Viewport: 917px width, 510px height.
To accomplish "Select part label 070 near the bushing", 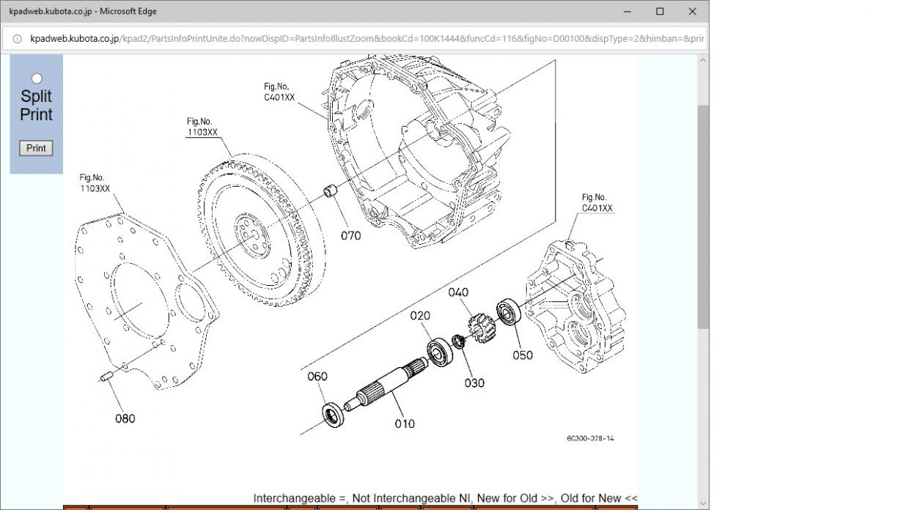I will click(x=350, y=236).
